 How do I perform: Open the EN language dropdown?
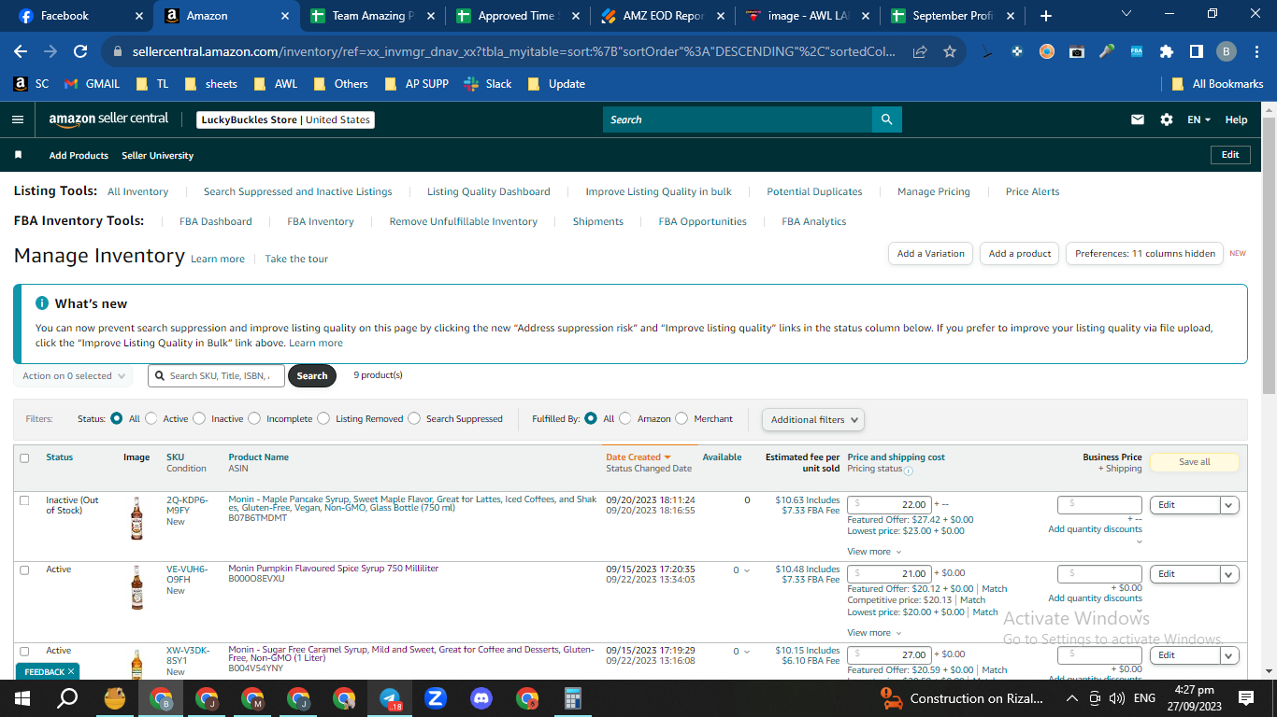point(1199,119)
